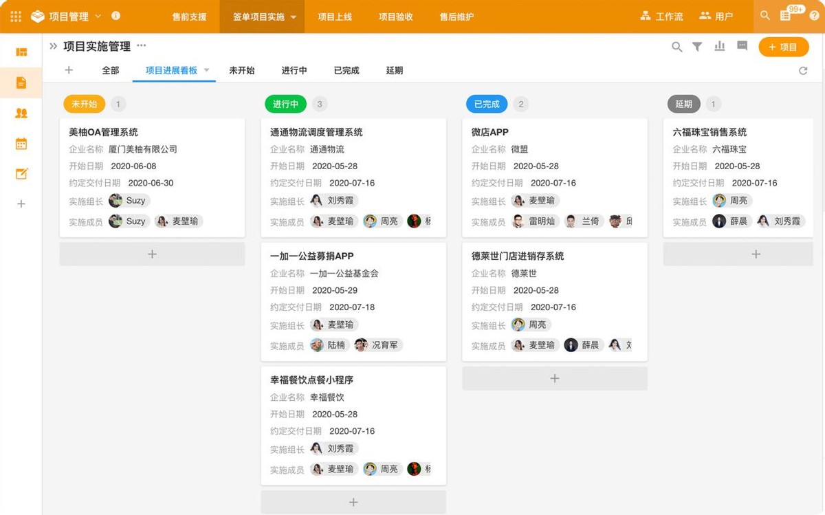Add a card in the 延期 column
The image size is (825, 515).
pos(756,254)
